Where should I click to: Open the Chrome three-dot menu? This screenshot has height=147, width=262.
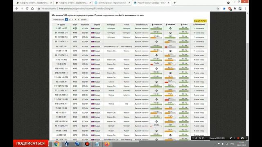245,9
